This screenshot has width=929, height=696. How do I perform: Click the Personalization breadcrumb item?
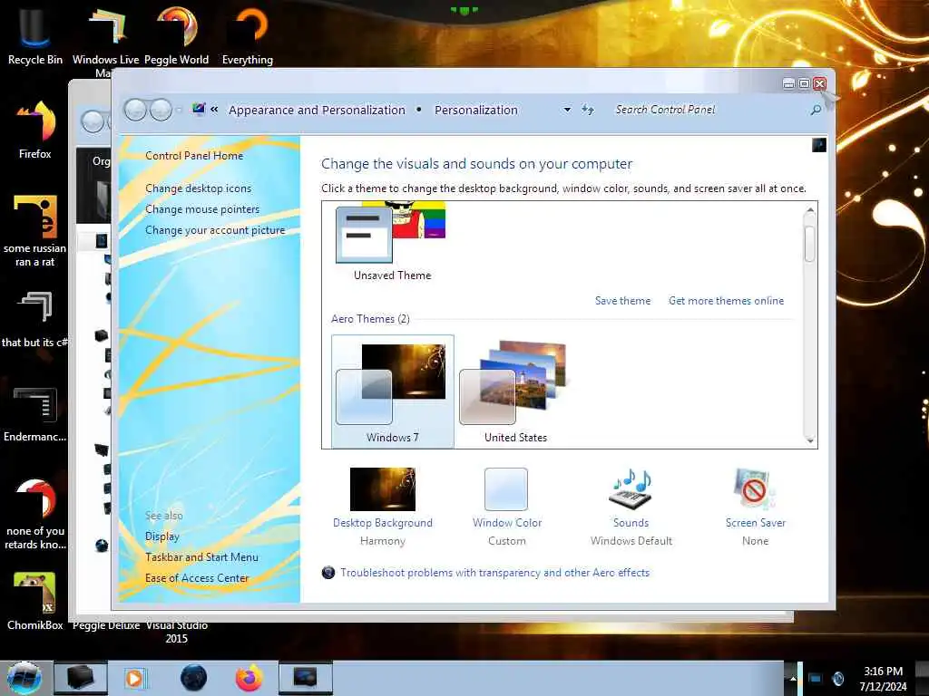click(x=476, y=110)
